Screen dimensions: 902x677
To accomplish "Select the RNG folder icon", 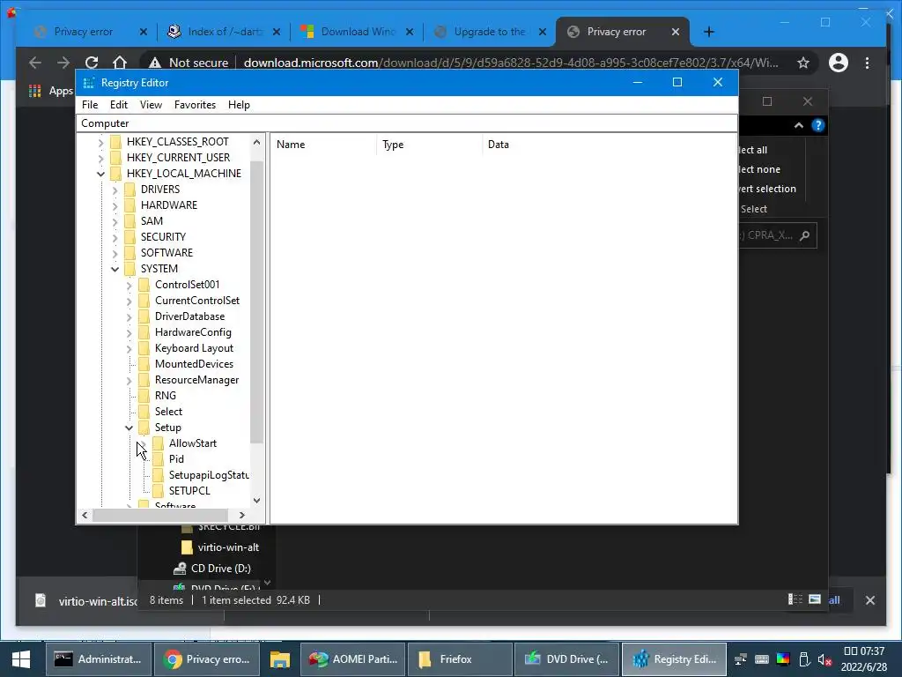I will tap(144, 396).
